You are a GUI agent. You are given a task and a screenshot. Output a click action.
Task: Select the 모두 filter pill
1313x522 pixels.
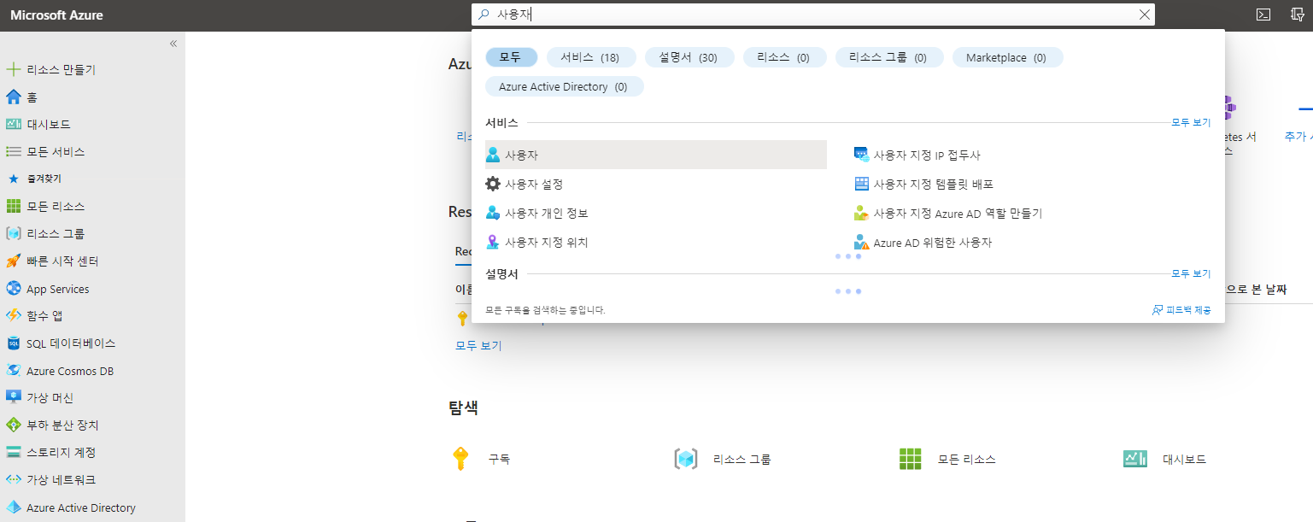pyautogui.click(x=511, y=57)
